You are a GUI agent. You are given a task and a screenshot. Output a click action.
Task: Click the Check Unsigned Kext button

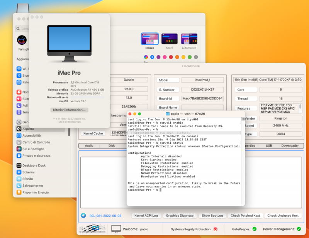click(283, 216)
